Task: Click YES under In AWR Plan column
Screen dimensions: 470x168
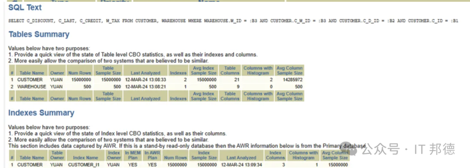Action: tap(152, 165)
